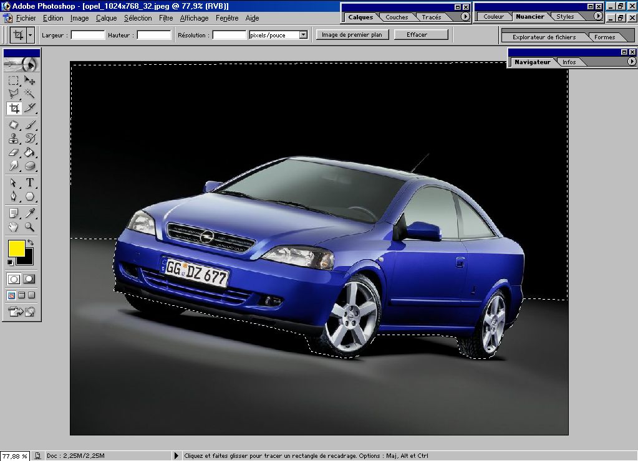Viewport: 638px width, 461px height.
Task: Open the Crop tool preset picker arrow
Action: click(x=30, y=36)
